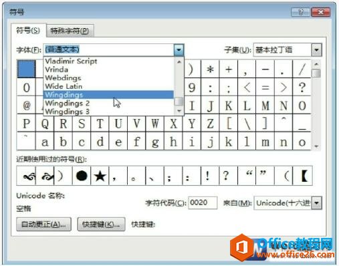This screenshot has height=266, width=339.
Task: Select the capital M symbol
Action: (265, 106)
